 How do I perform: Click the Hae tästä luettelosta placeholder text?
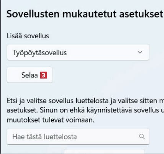[44, 137]
